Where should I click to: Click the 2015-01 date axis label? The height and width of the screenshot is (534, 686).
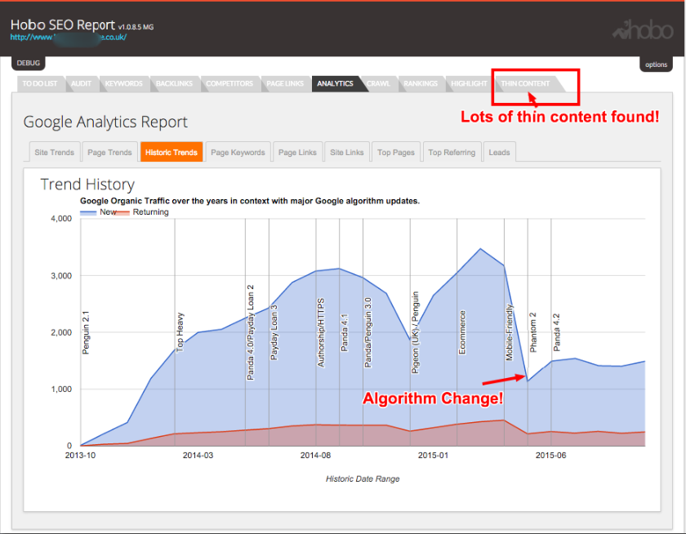[x=433, y=456]
